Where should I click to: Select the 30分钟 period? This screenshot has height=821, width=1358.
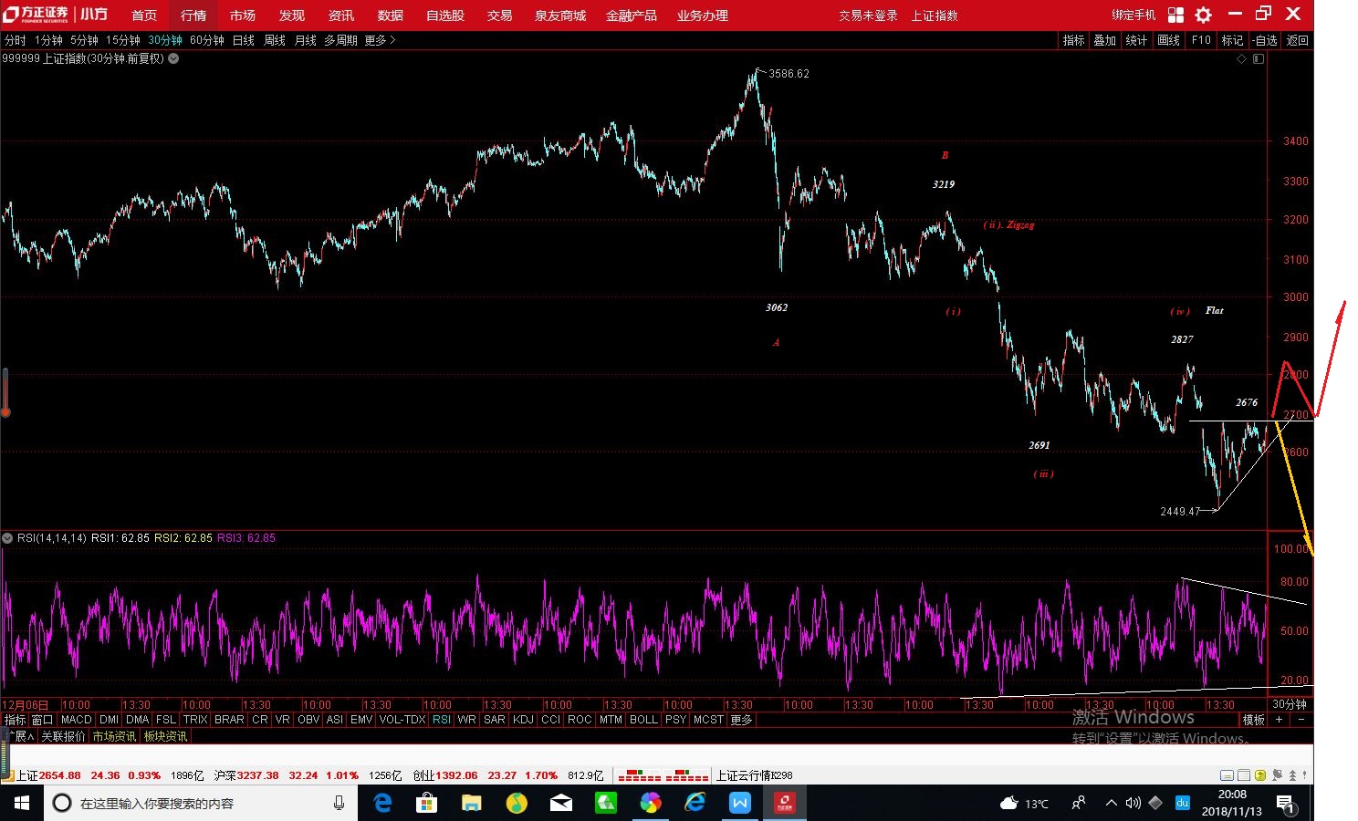(165, 40)
